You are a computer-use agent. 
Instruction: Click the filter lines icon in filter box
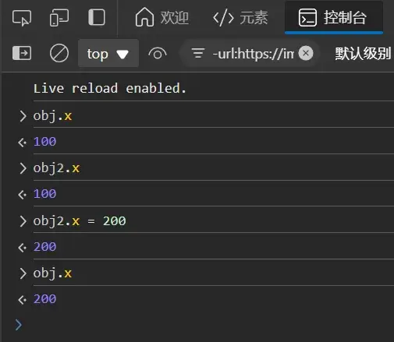pyautogui.click(x=198, y=53)
